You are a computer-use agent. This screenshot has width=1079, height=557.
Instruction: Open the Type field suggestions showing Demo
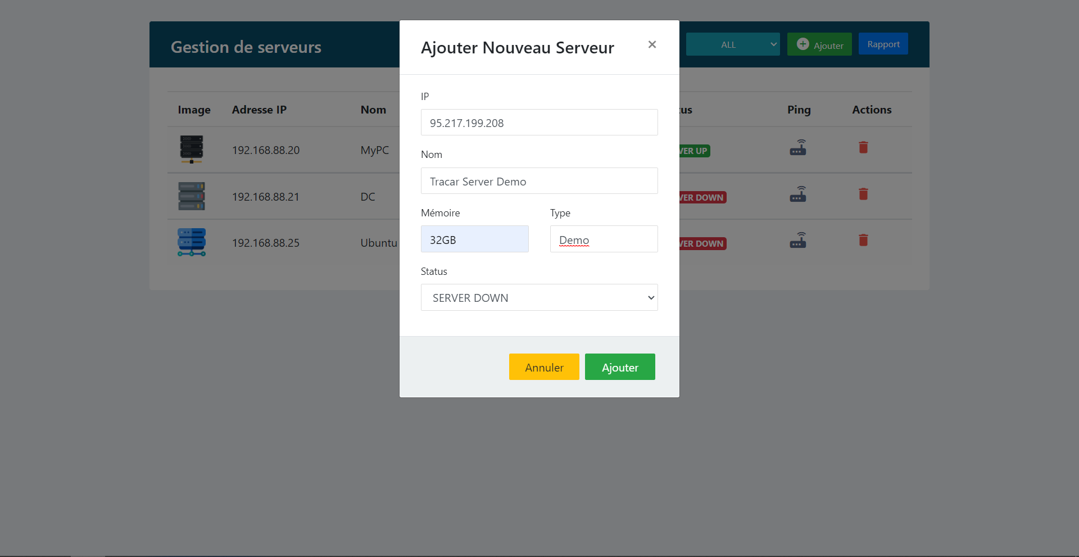coord(604,239)
